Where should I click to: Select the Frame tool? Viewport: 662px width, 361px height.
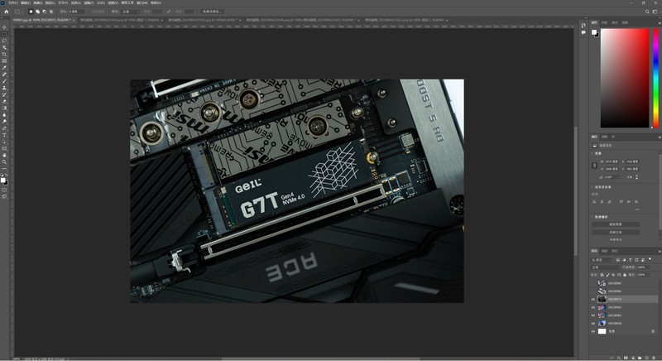coord(5,60)
